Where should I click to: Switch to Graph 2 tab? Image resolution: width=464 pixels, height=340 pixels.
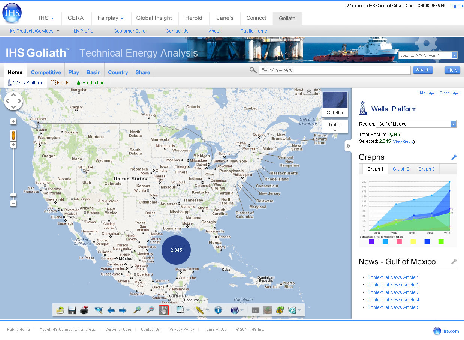[401, 169]
